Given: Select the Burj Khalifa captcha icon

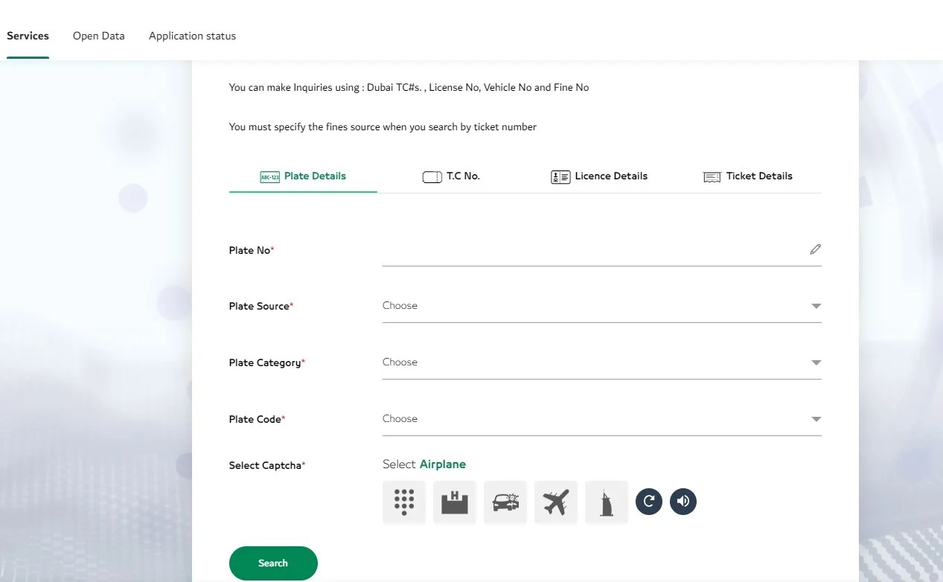Looking at the screenshot, I should [x=606, y=502].
